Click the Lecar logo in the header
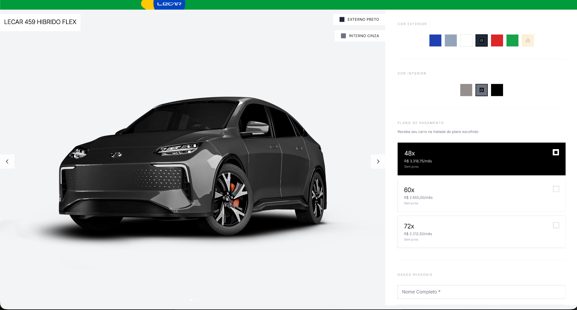This screenshot has height=310, width=577. [163, 4]
